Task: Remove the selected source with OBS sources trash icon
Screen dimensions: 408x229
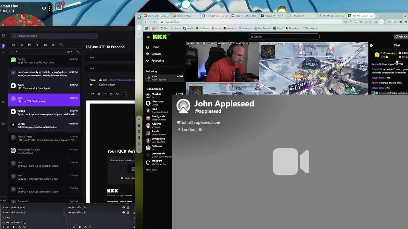Action: (74, 227)
